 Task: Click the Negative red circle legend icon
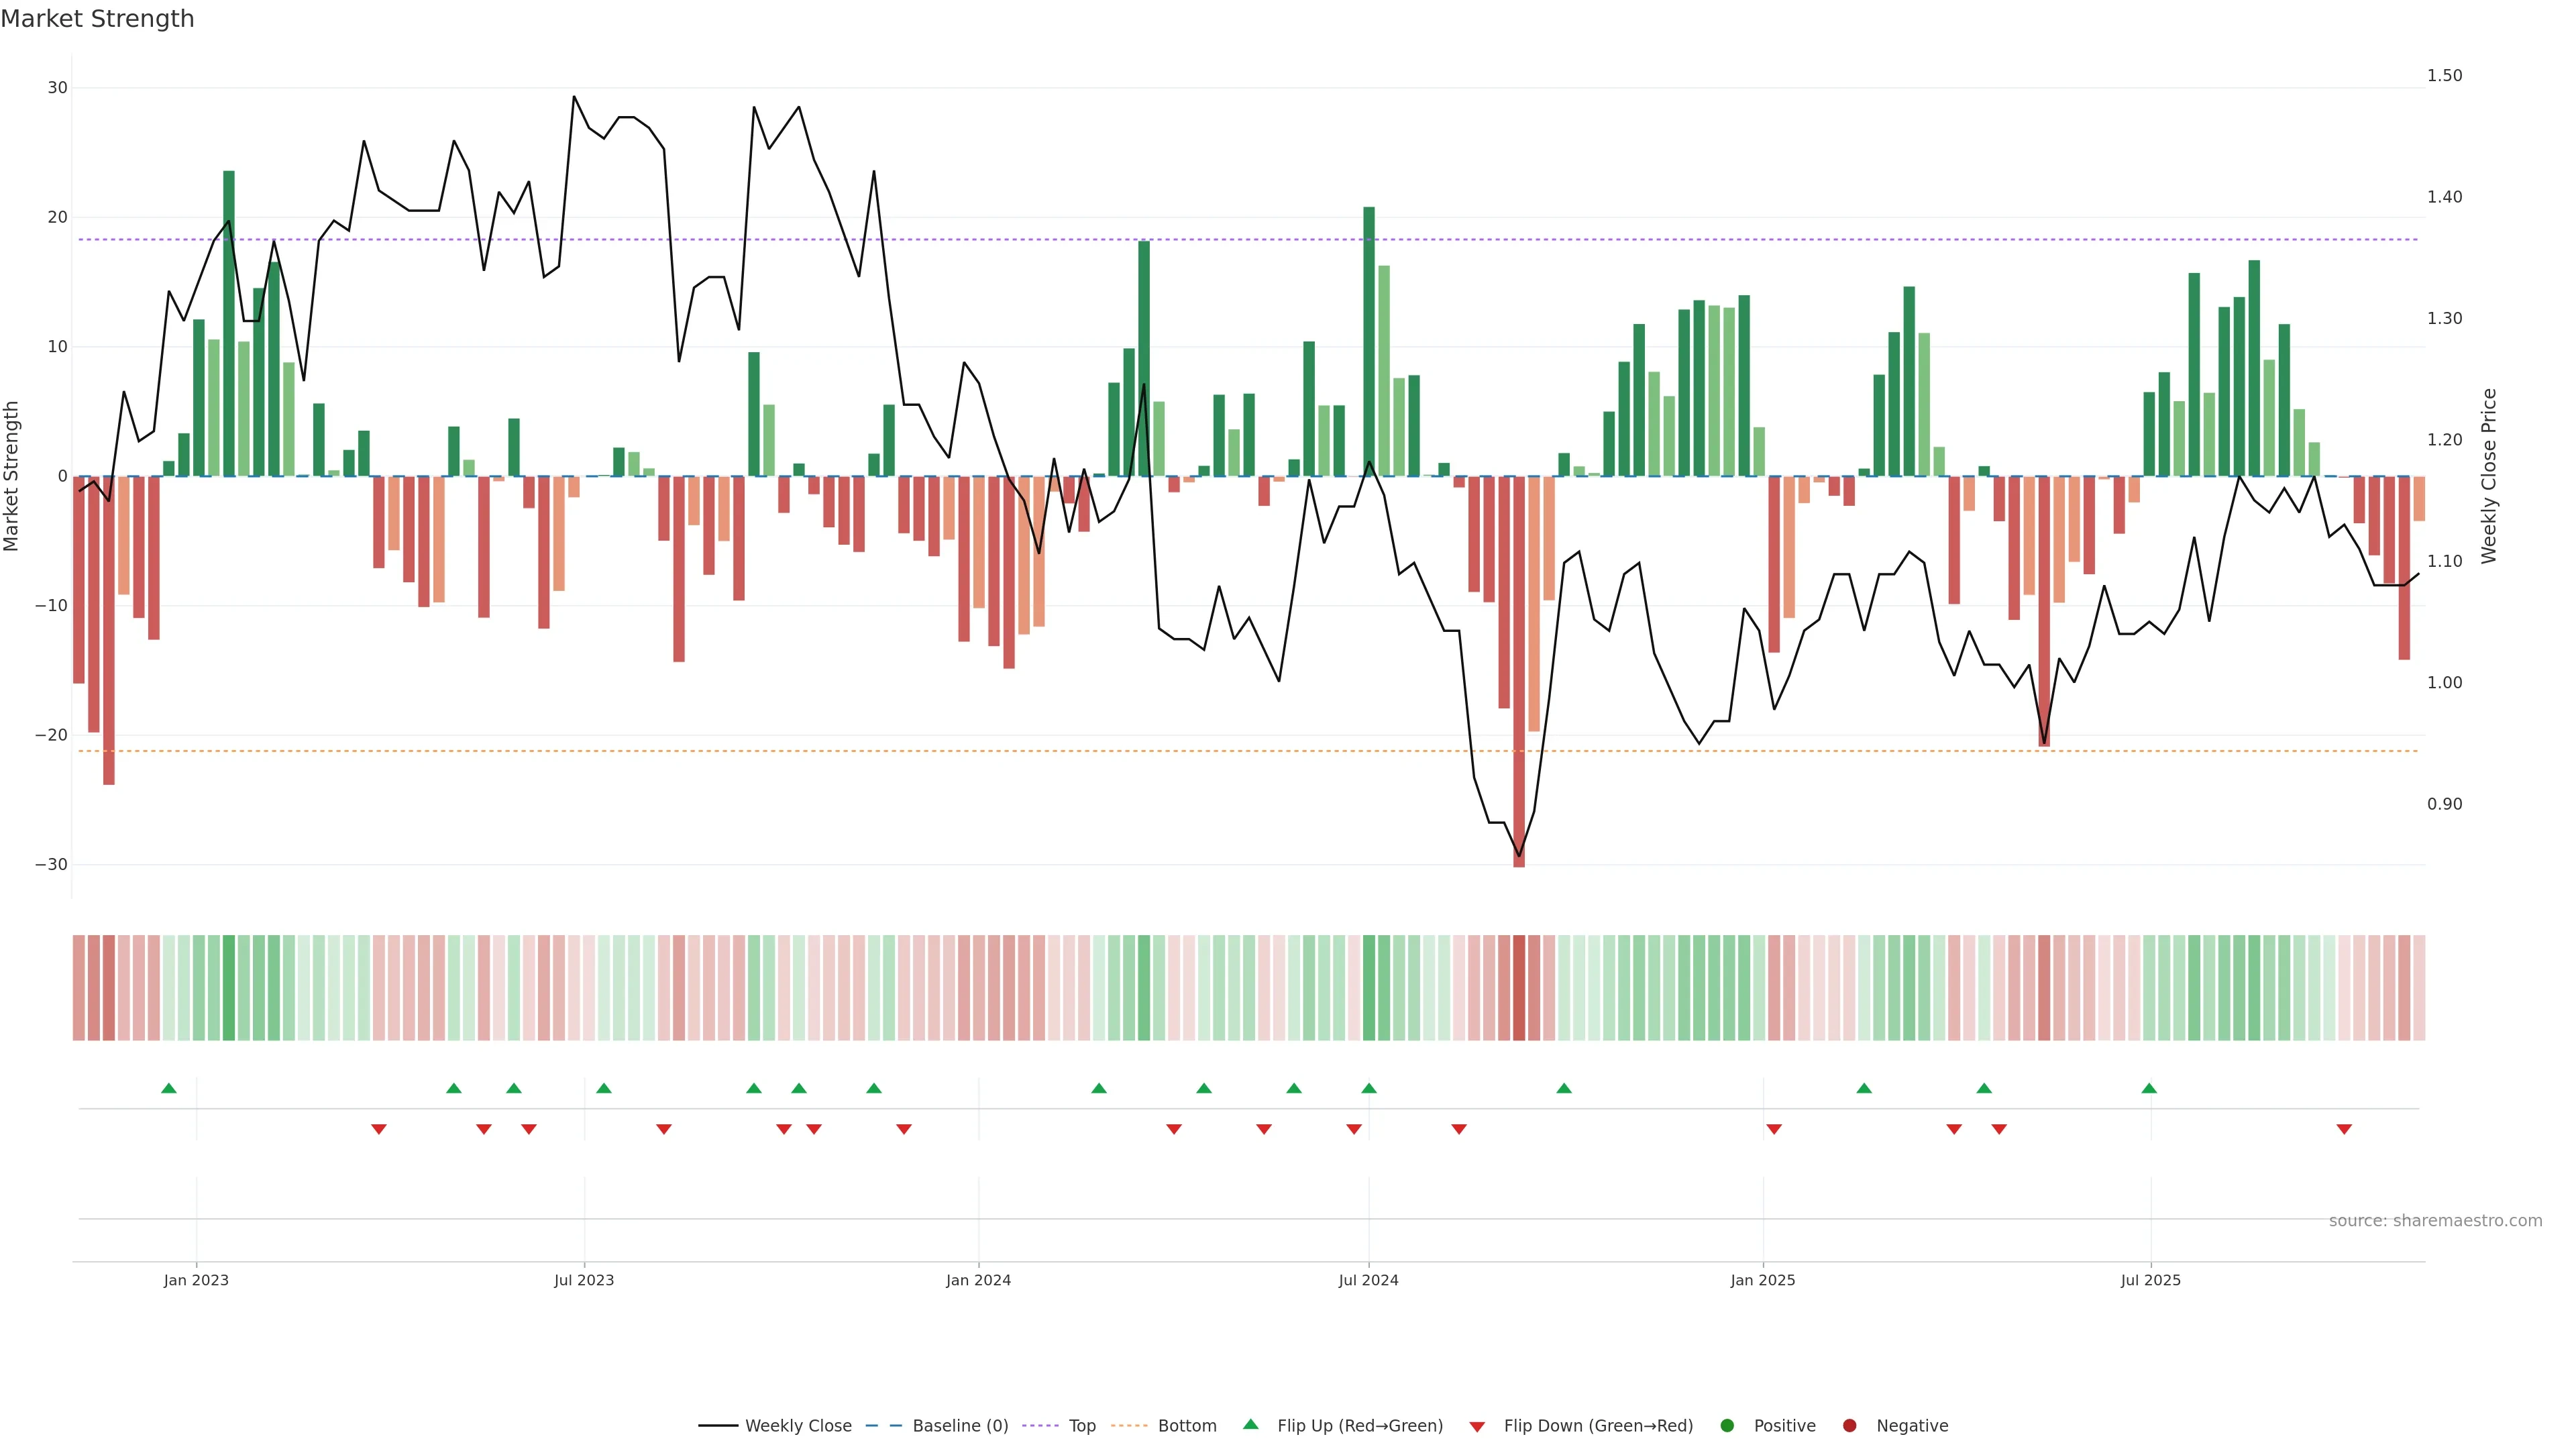click(x=1849, y=1426)
